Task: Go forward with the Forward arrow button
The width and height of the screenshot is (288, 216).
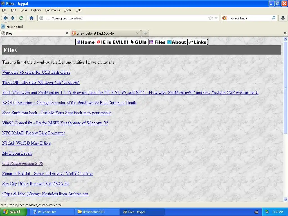Action: pos(13,18)
